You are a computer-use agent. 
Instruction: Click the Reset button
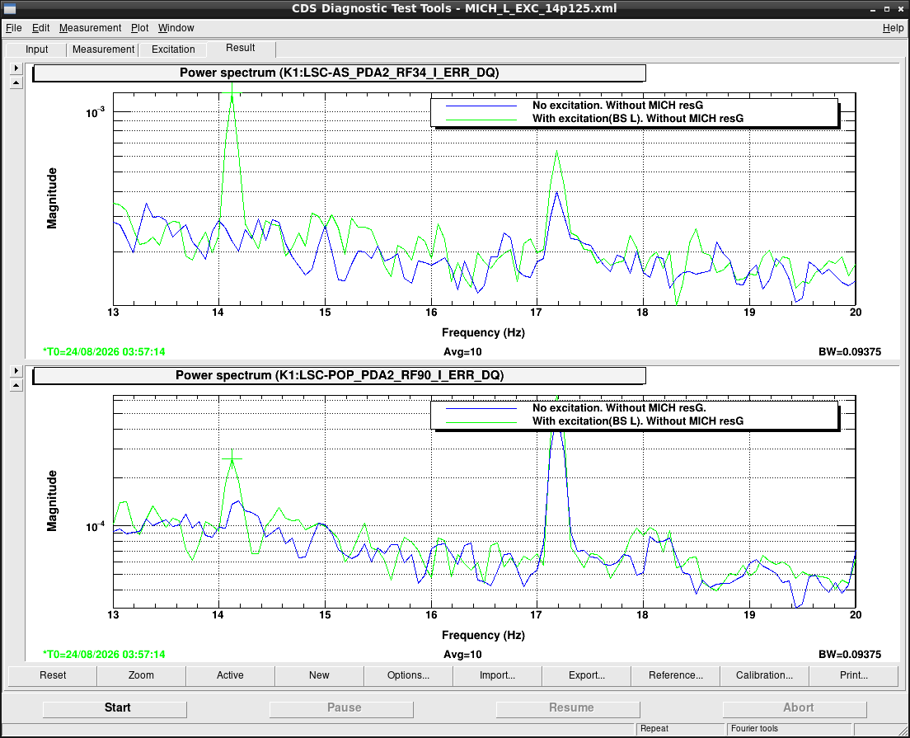(x=53, y=675)
